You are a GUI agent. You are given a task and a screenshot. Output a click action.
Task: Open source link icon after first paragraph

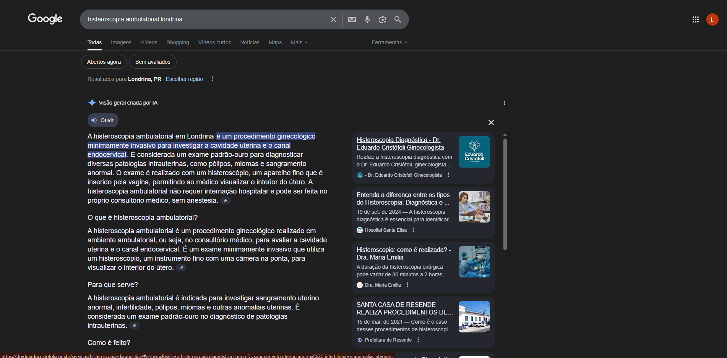pyautogui.click(x=226, y=200)
